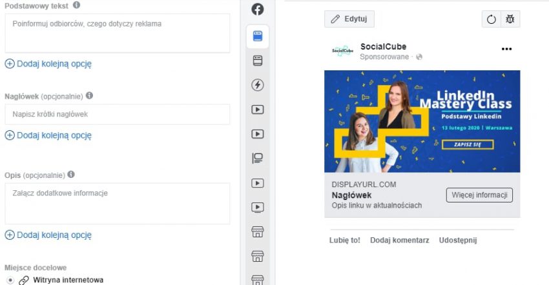This screenshot has height=285, width=549.
Task: Click the globe icon next to Sponsorowane
Action: pos(419,57)
